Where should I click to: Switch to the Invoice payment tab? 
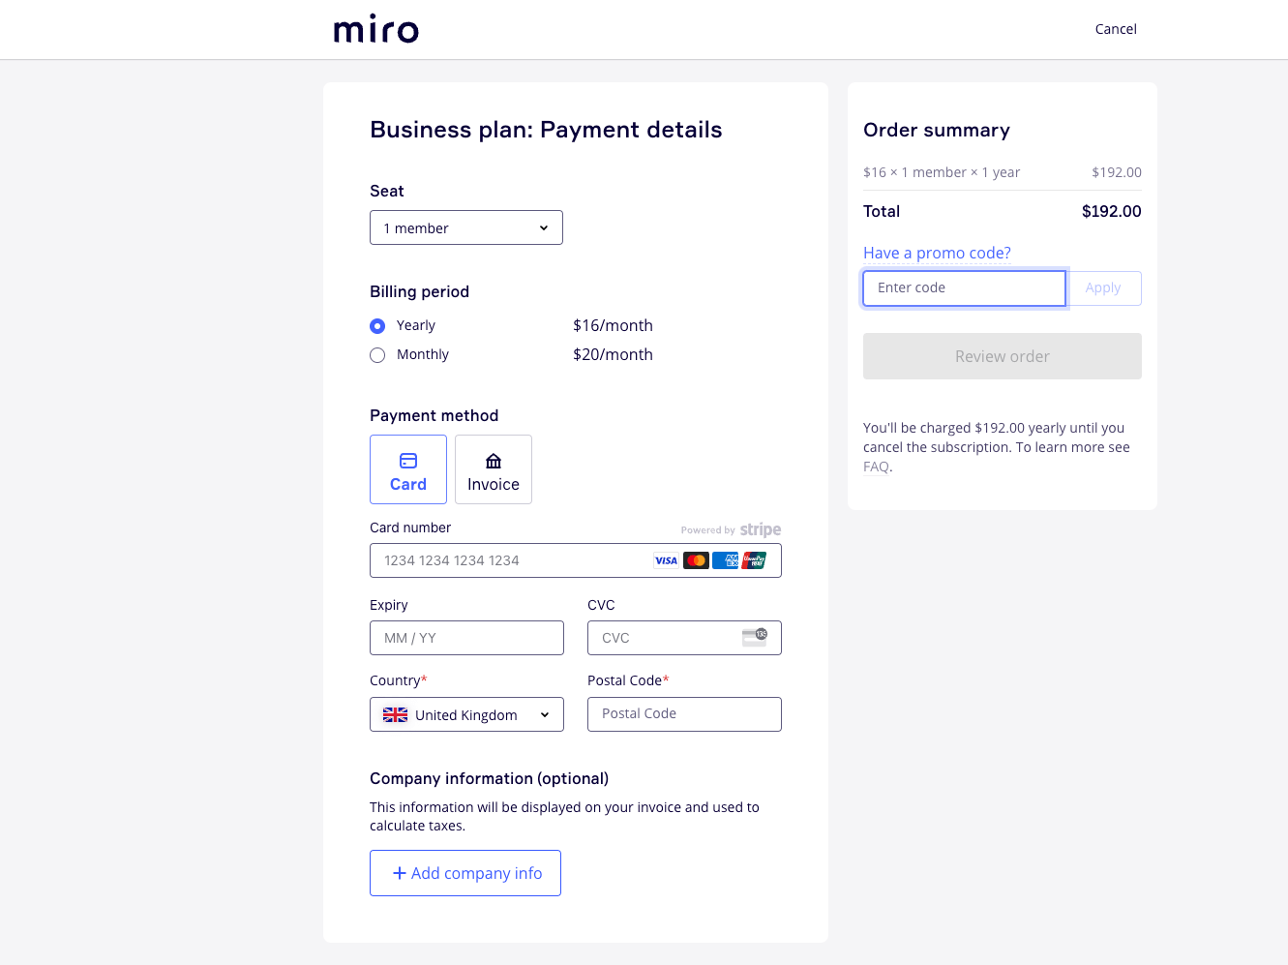493,469
